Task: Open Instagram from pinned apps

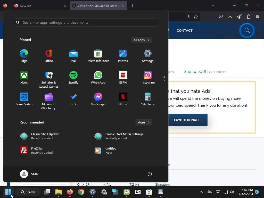Action: coord(148,78)
